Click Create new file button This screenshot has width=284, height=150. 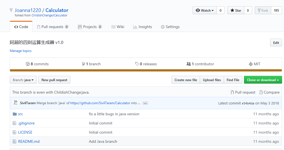(186, 80)
